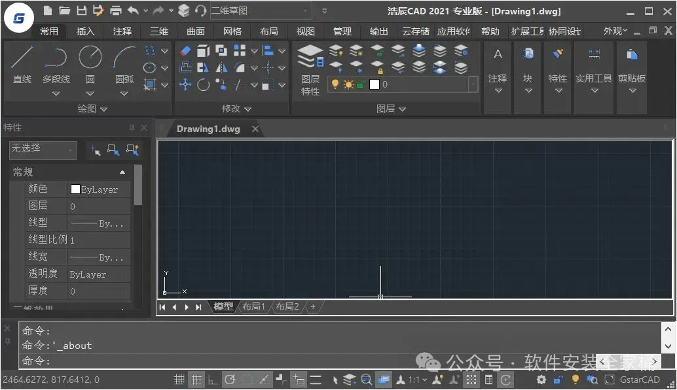Viewport: 677px width, 390px height.
Task: Open the 插入 ribbon tab
Action: (x=86, y=31)
